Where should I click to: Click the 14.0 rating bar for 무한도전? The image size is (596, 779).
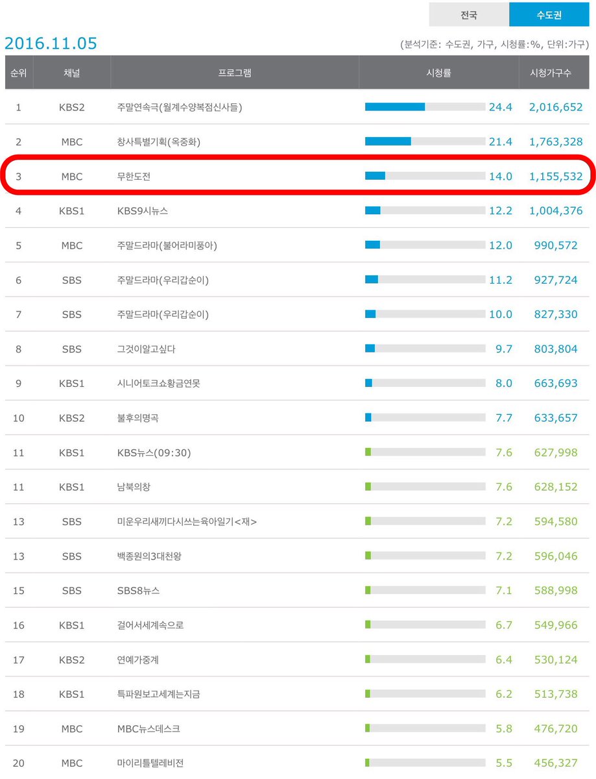coord(425,176)
